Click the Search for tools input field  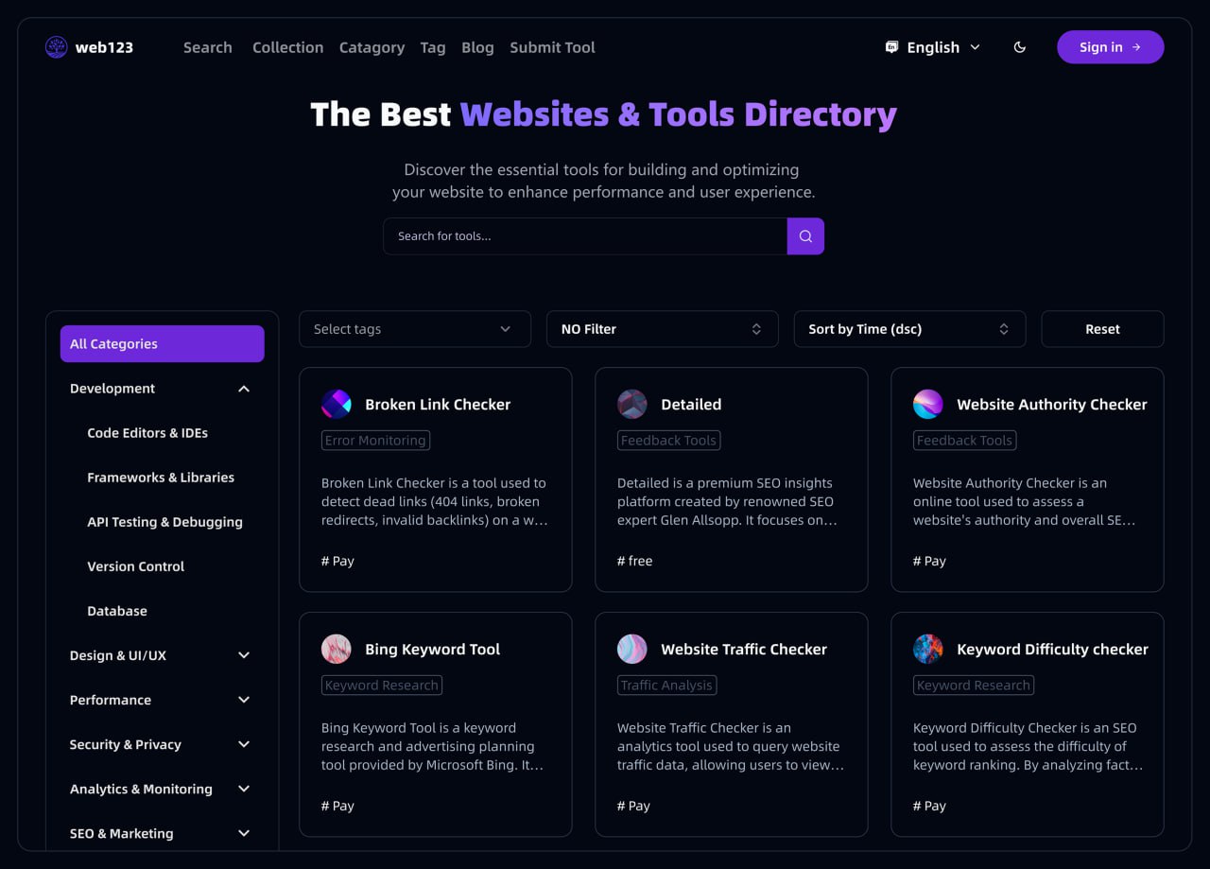point(584,236)
